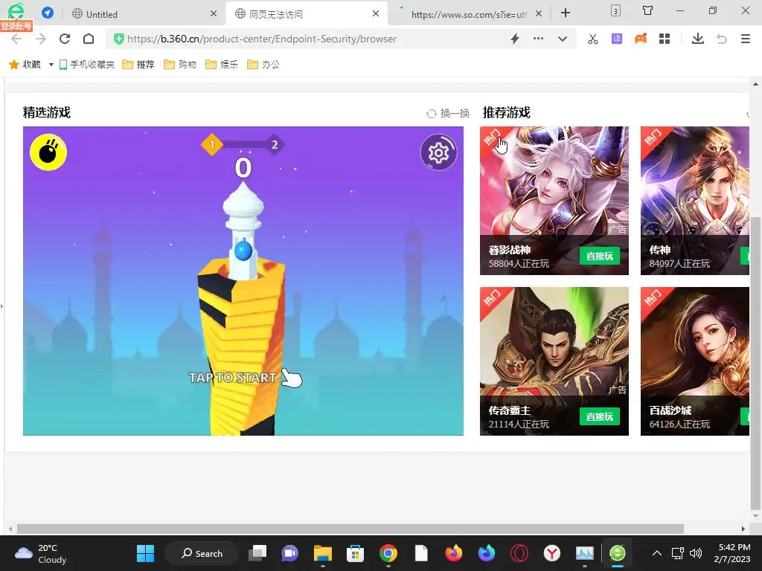Click the lightning speed mode icon
The image size is (762, 571).
coord(515,39)
